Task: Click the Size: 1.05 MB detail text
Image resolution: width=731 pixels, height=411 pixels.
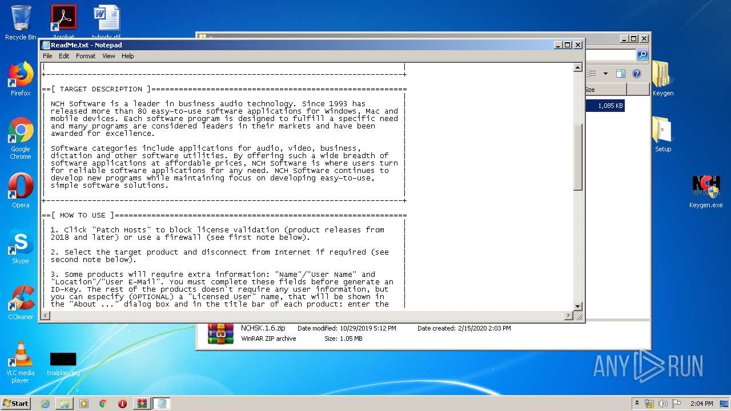Action: pos(343,339)
